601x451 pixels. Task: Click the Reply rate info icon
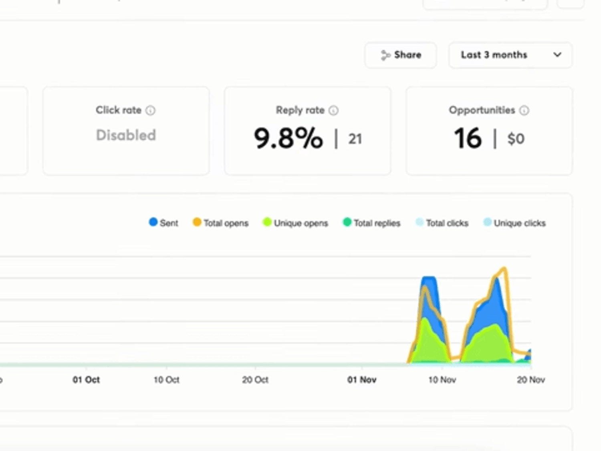click(x=333, y=111)
